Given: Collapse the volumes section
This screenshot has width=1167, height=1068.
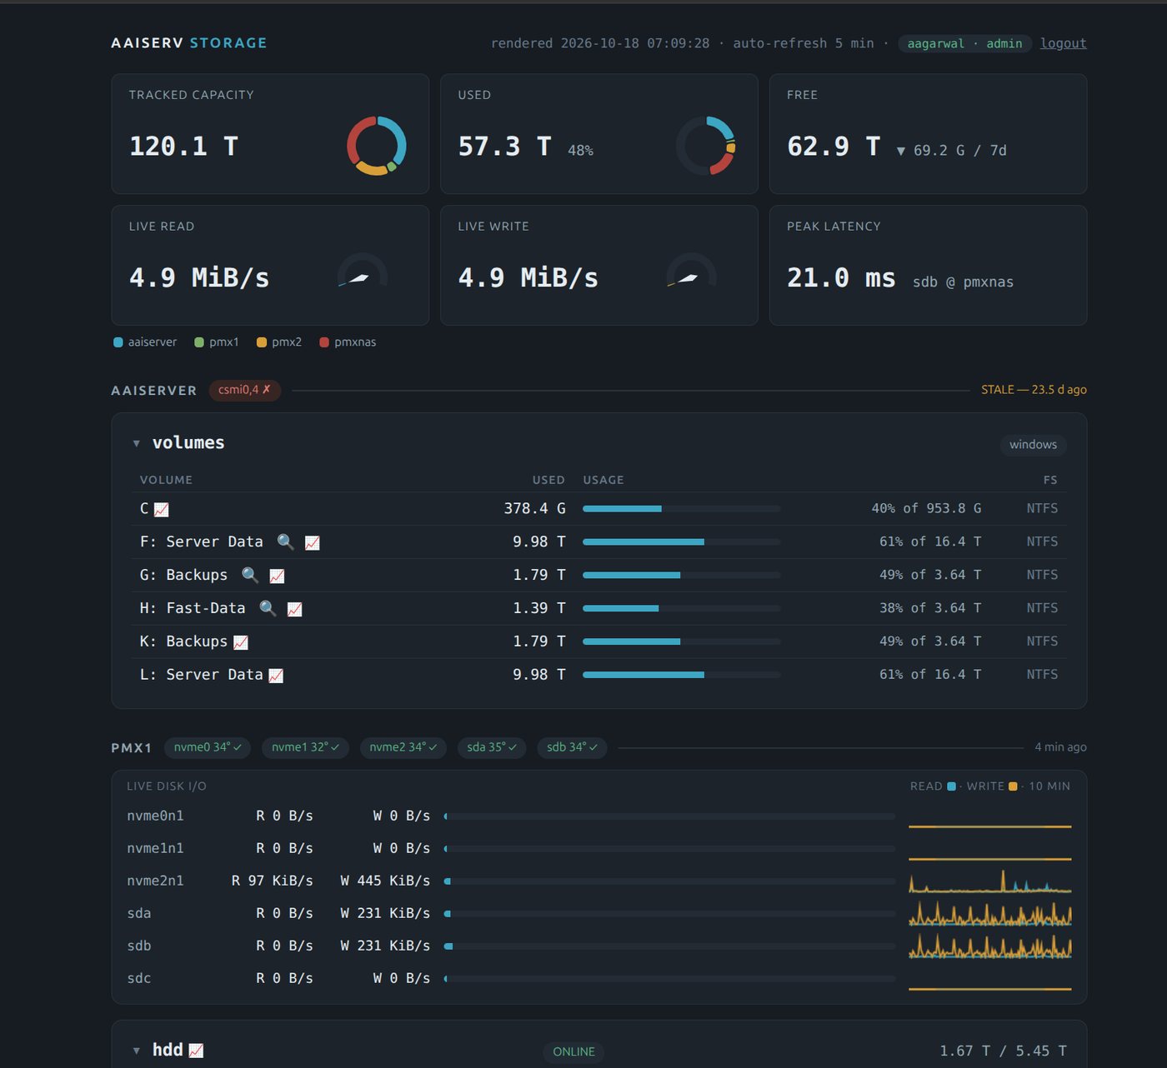Looking at the screenshot, I should (136, 443).
